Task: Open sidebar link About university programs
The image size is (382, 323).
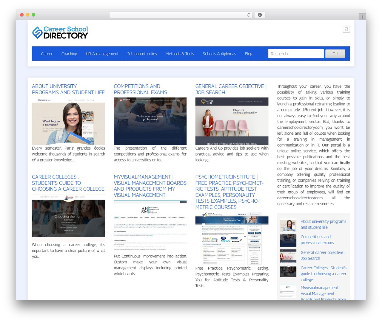Action: tap(324, 224)
